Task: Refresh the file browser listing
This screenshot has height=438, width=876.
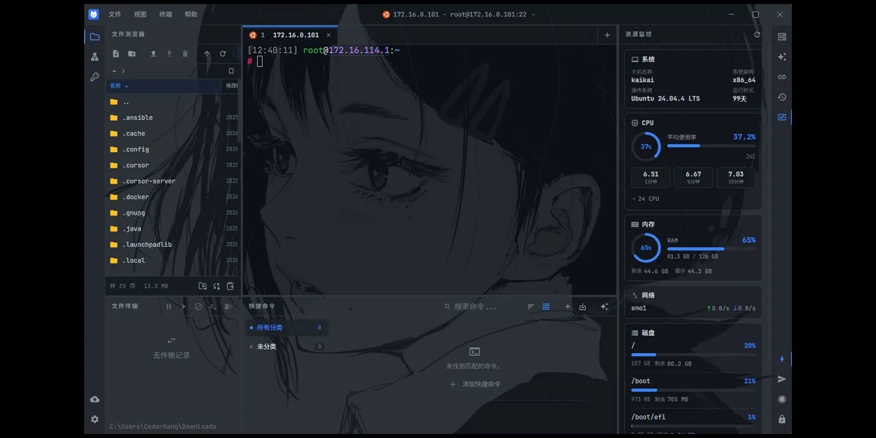Action: pos(222,53)
